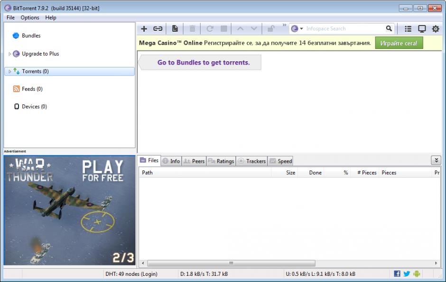Click upload speed U: 0.5 kB/s status
The width and height of the screenshot is (446, 282).
pos(321,274)
